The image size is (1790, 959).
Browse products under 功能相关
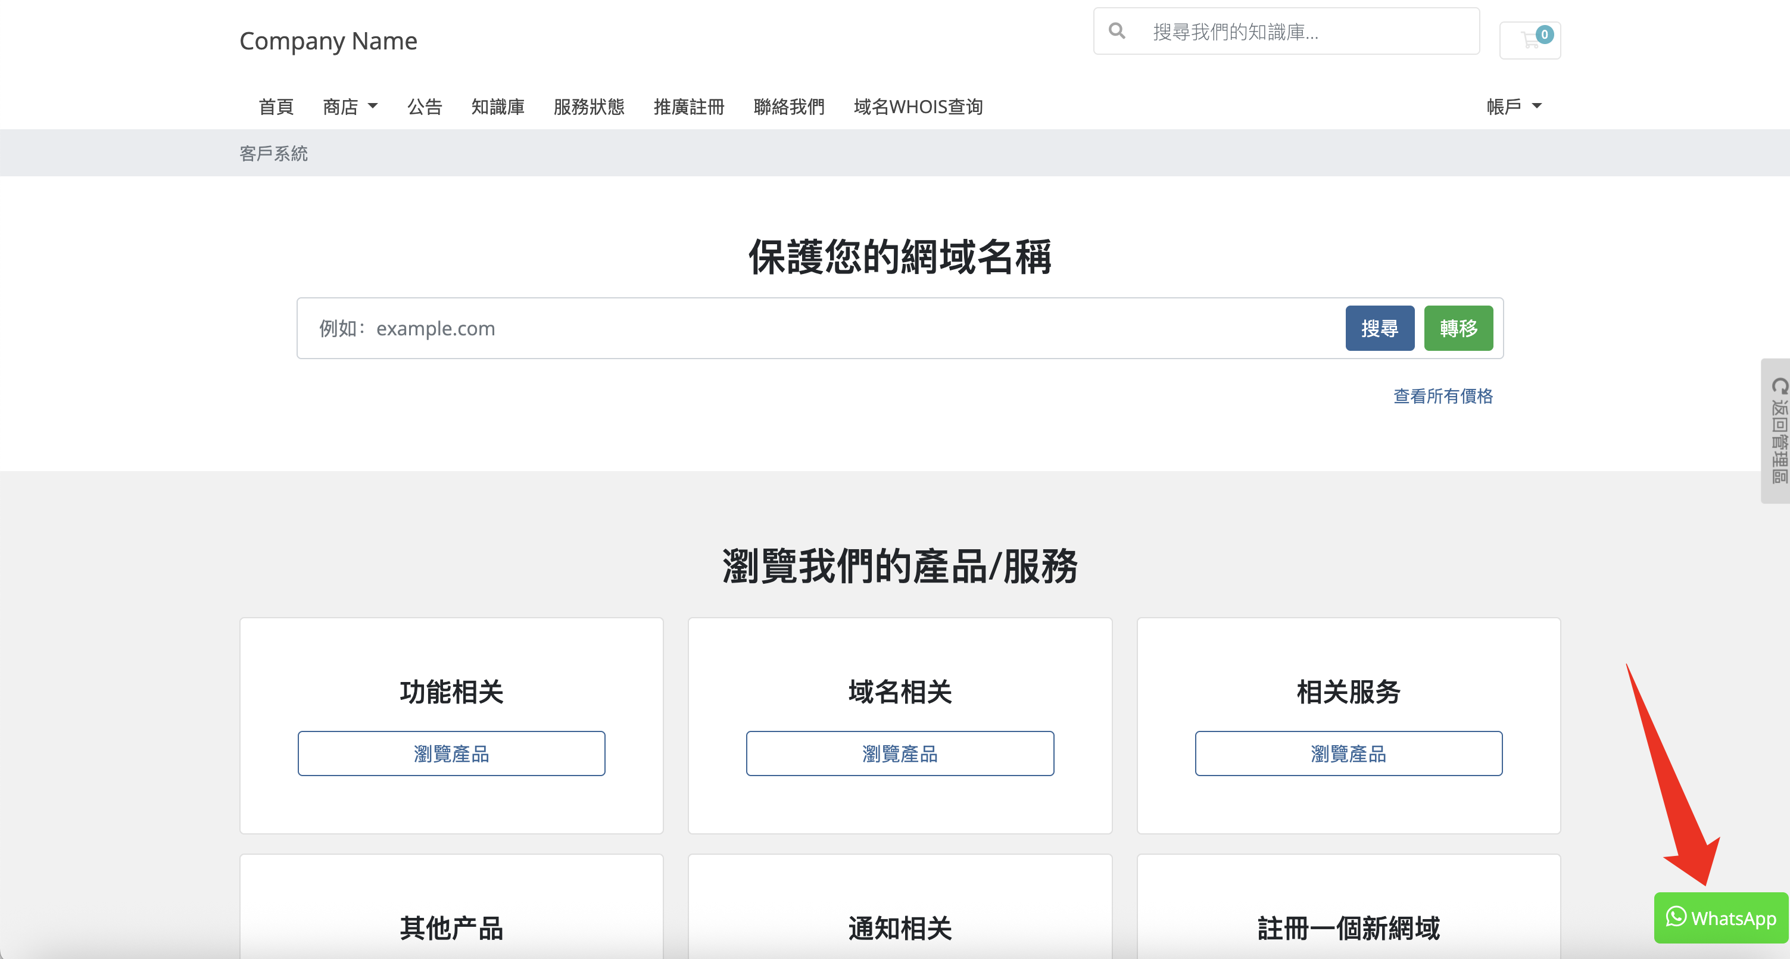tap(451, 753)
